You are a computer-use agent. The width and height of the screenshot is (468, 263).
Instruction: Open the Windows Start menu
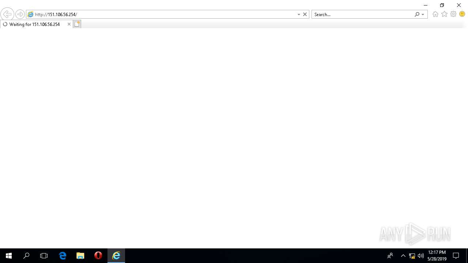(9, 256)
